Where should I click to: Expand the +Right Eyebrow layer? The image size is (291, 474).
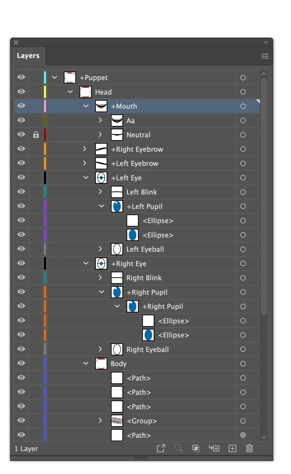click(x=85, y=149)
